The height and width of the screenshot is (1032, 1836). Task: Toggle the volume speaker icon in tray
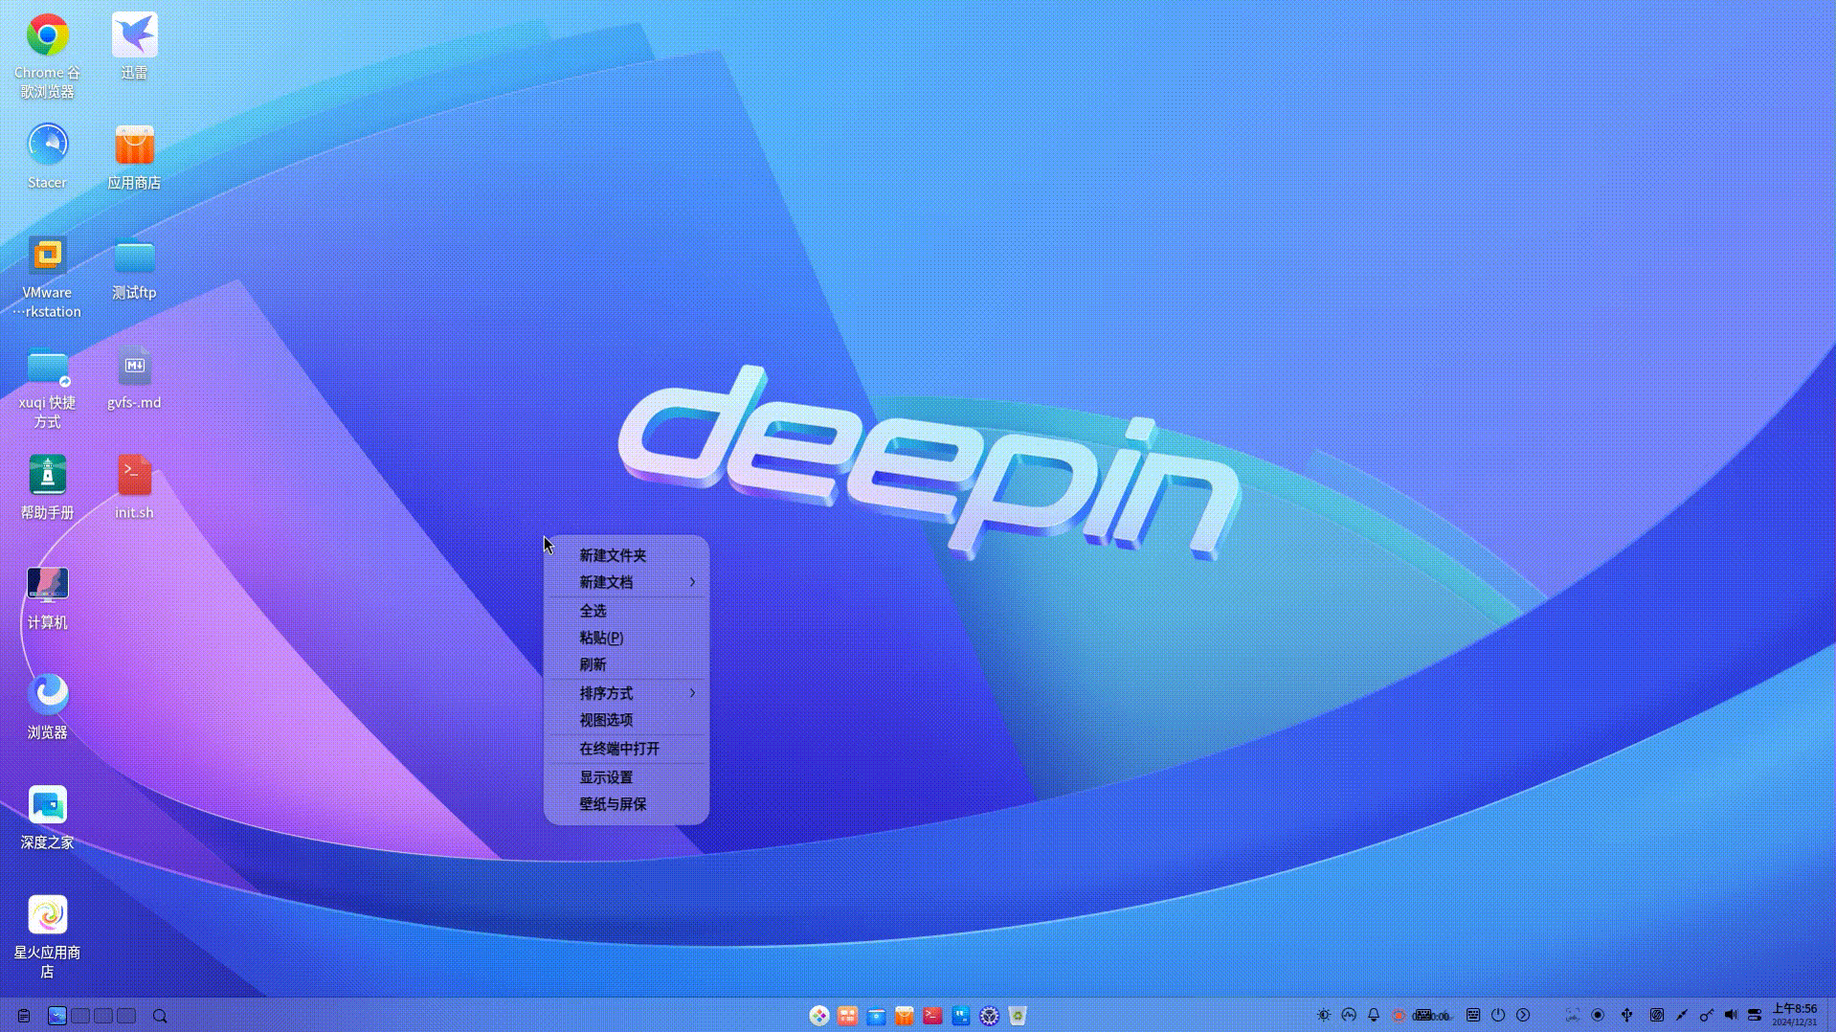point(1730,1016)
